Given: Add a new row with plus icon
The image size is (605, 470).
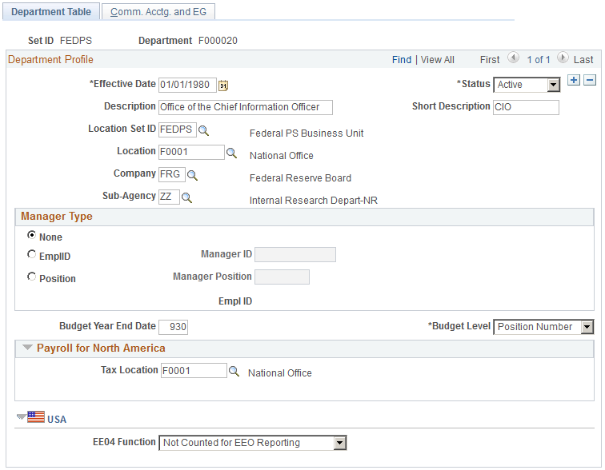Looking at the screenshot, I should 574,80.
